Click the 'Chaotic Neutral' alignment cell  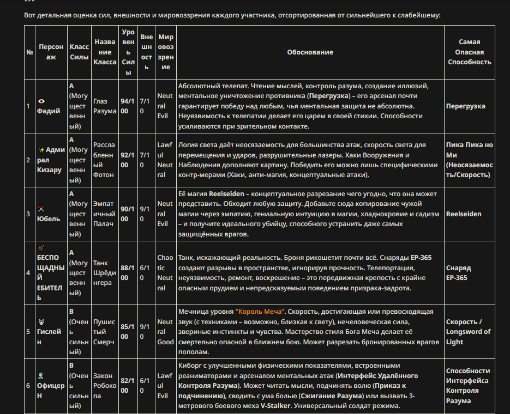click(x=165, y=273)
